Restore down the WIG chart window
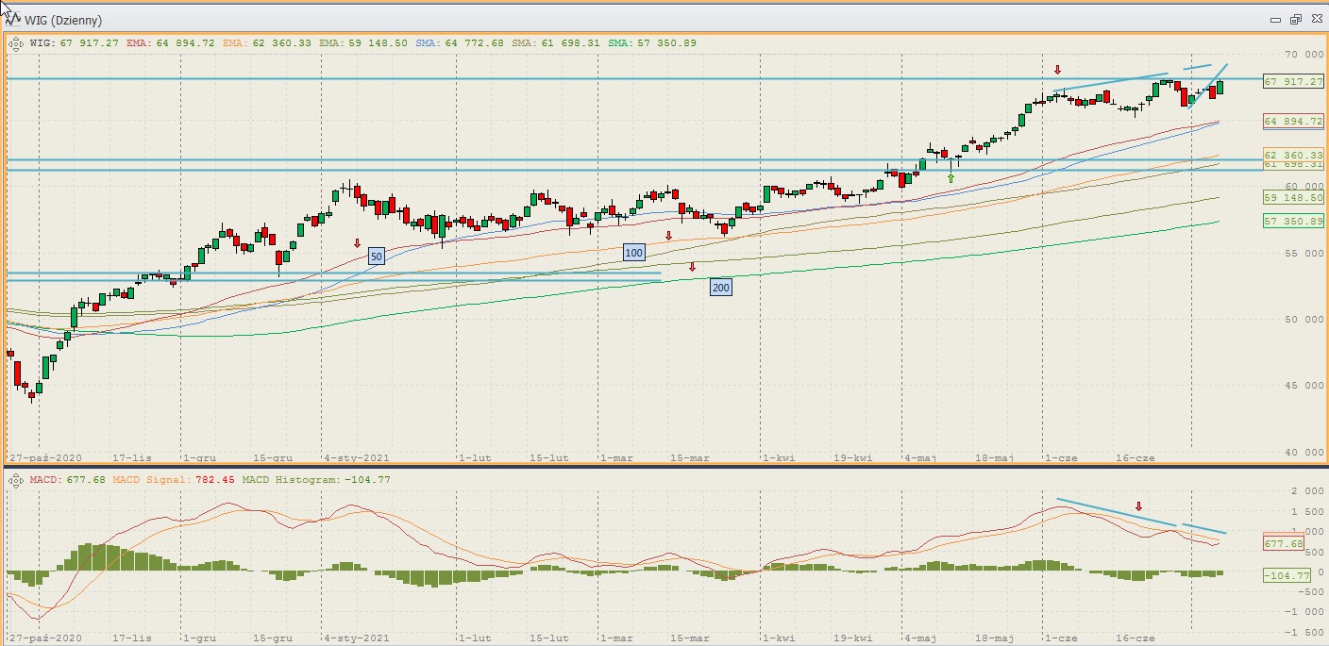 (x=1295, y=20)
